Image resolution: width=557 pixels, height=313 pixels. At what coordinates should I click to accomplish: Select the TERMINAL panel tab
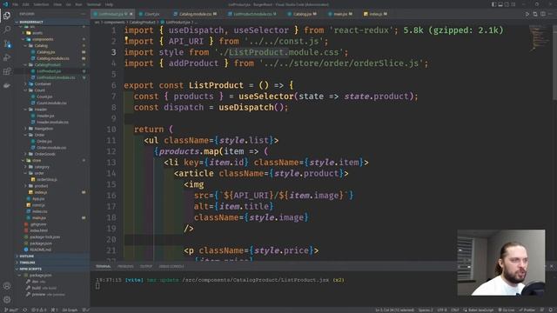(103, 266)
